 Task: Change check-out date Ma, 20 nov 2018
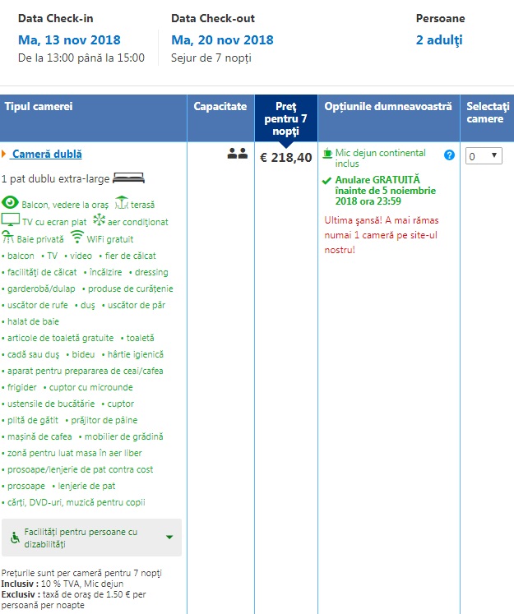click(x=222, y=40)
